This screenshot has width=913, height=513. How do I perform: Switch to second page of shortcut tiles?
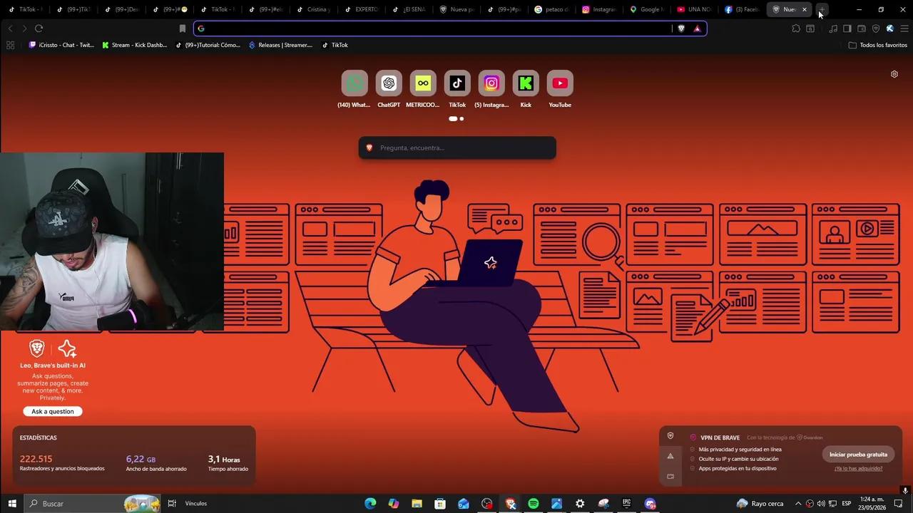pos(461,119)
